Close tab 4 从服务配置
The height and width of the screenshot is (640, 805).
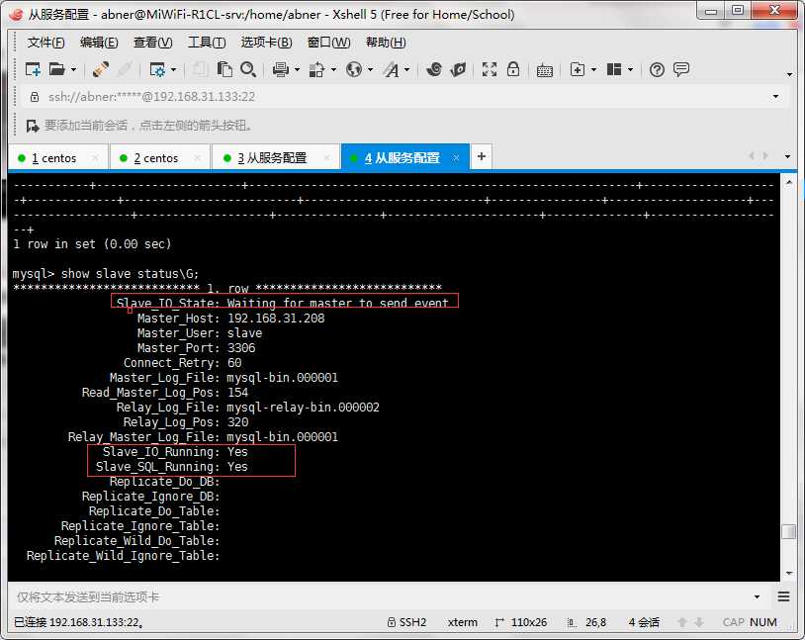click(456, 158)
